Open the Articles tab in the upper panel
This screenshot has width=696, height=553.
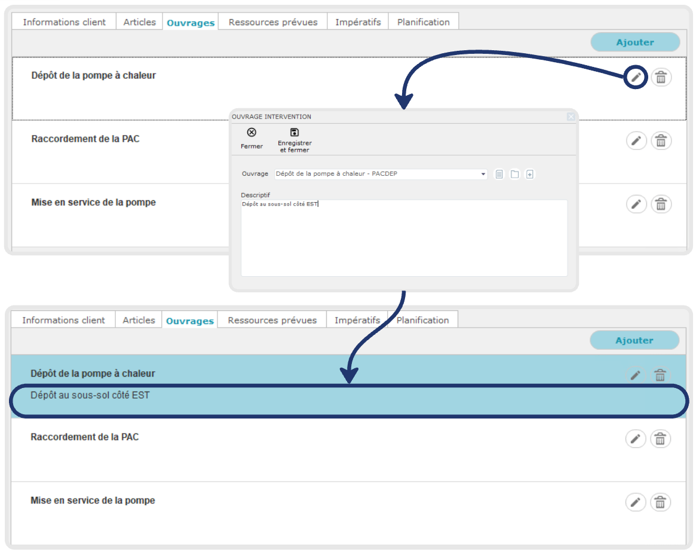(140, 22)
